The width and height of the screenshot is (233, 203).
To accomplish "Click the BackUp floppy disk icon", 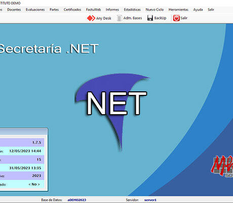I will 150,18.
